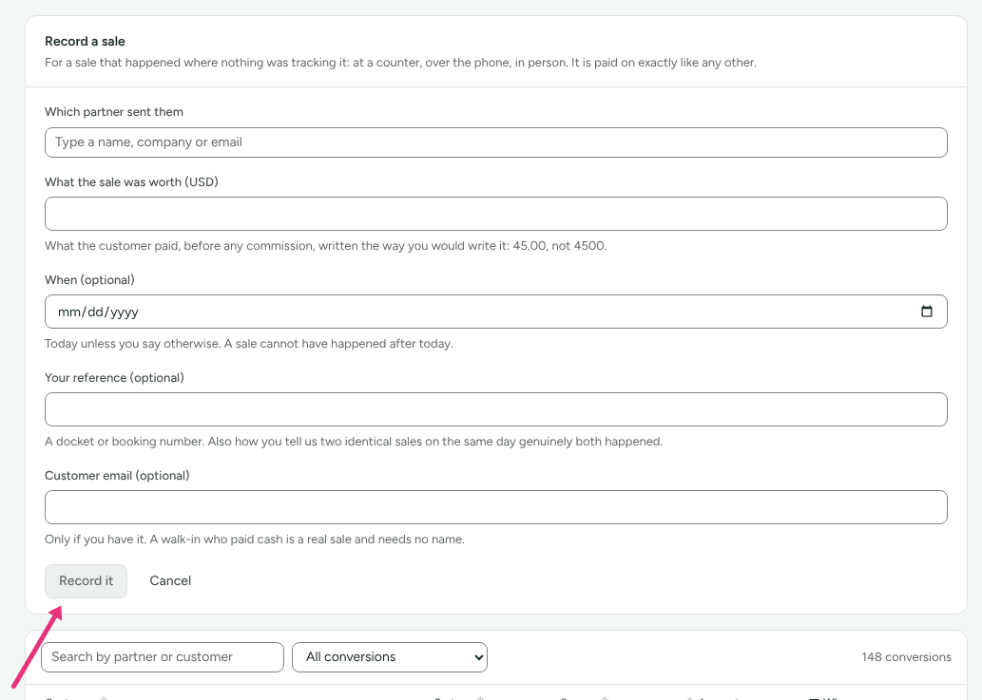Viewport: 982px width, 700px height.
Task: Click the 'Only if you have it' hint
Action: pos(254,539)
